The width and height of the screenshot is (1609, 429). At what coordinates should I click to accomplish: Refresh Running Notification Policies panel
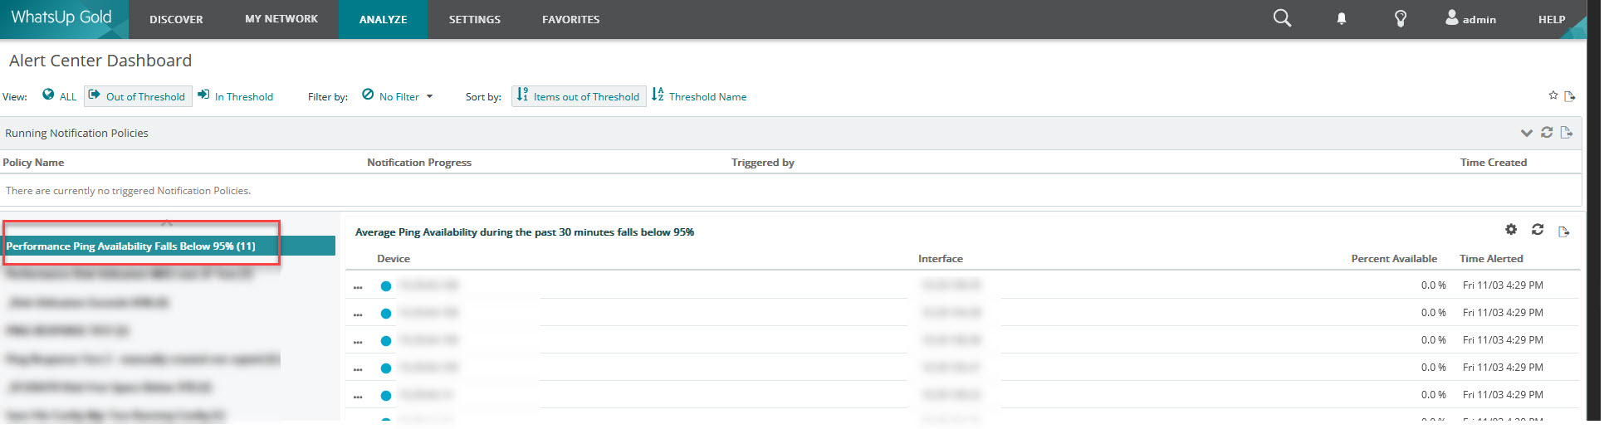coord(1546,132)
